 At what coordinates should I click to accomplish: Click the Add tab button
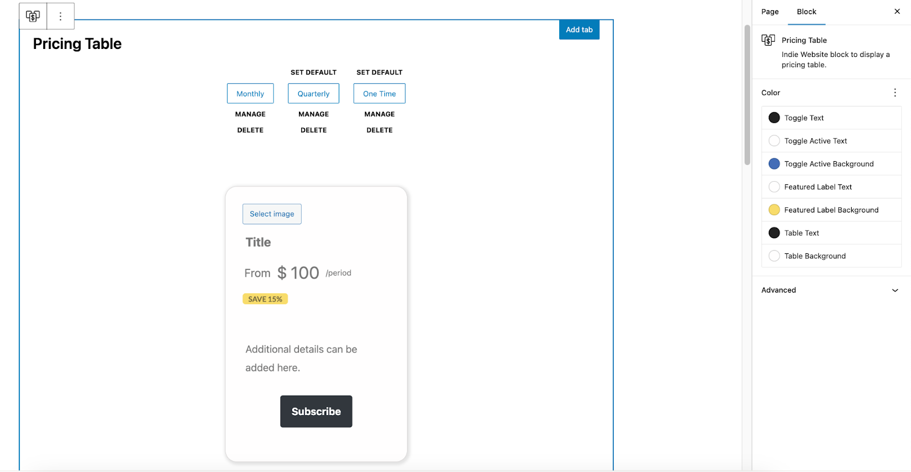pyautogui.click(x=579, y=30)
